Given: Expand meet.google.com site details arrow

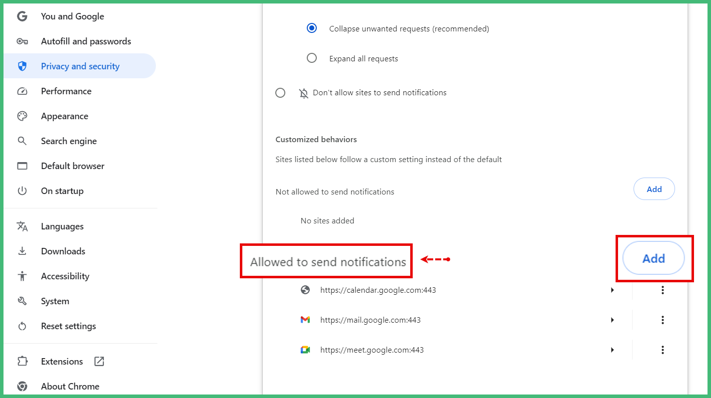Looking at the screenshot, I should click(613, 350).
